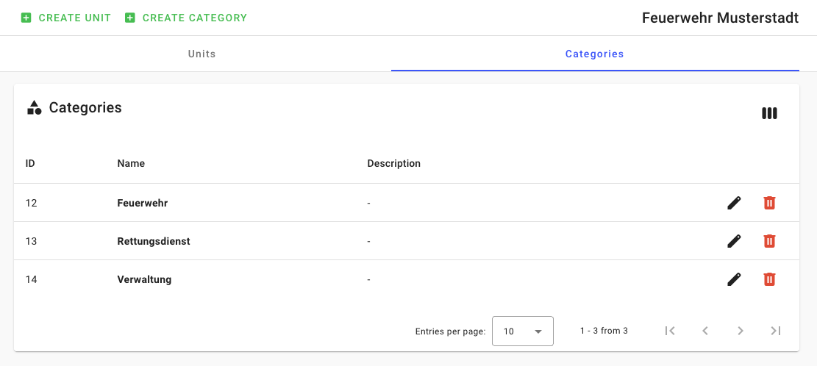Click the pencil icon for Rettungsdienst
817x366 pixels.
pyautogui.click(x=733, y=241)
